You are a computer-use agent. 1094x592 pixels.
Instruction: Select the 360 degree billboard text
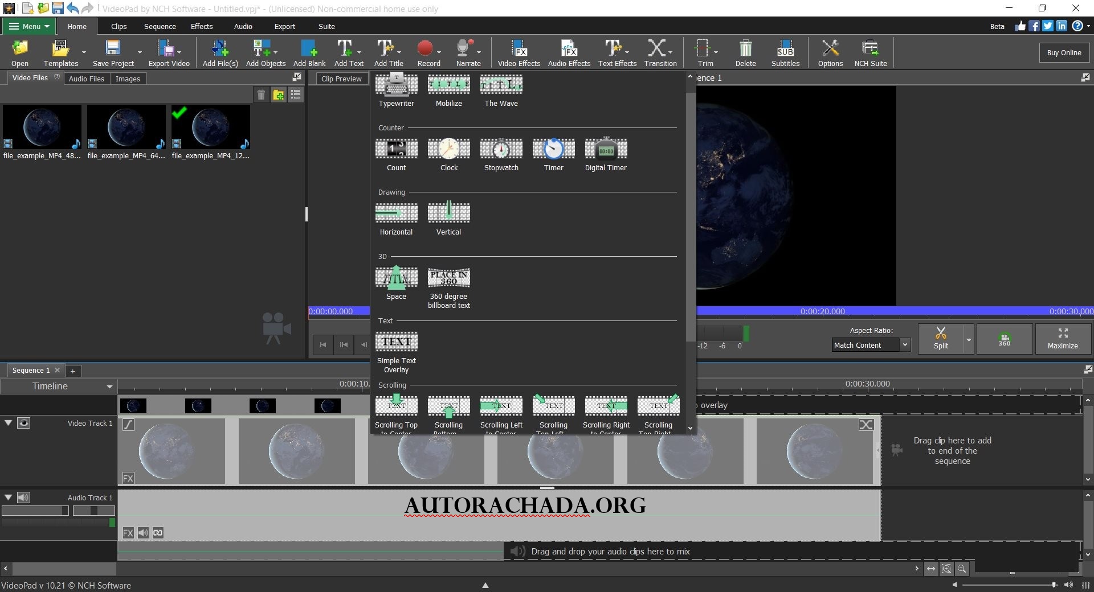coord(448,283)
